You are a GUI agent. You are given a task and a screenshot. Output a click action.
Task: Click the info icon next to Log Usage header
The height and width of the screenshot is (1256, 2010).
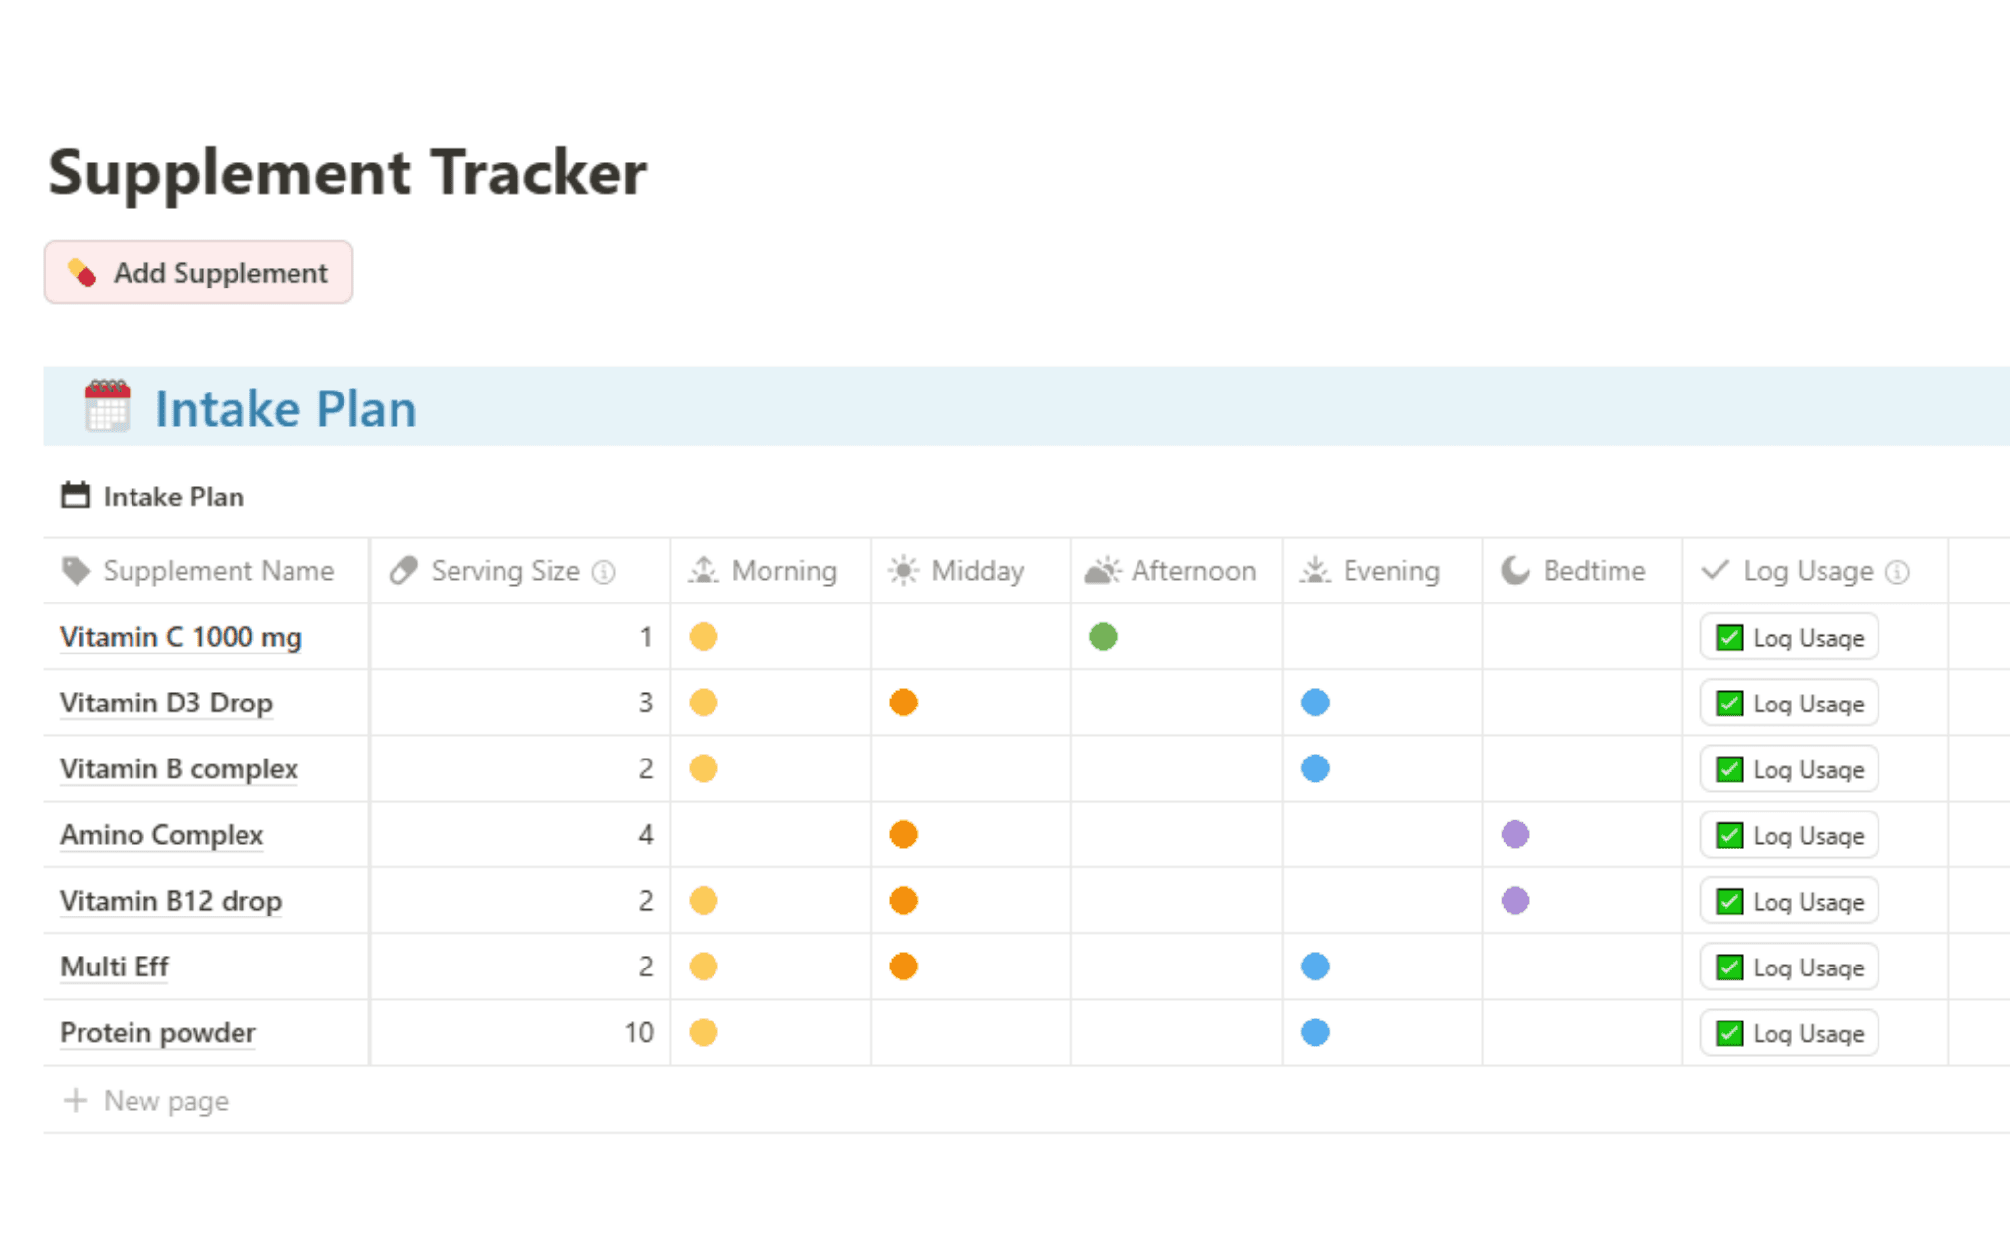1897,571
